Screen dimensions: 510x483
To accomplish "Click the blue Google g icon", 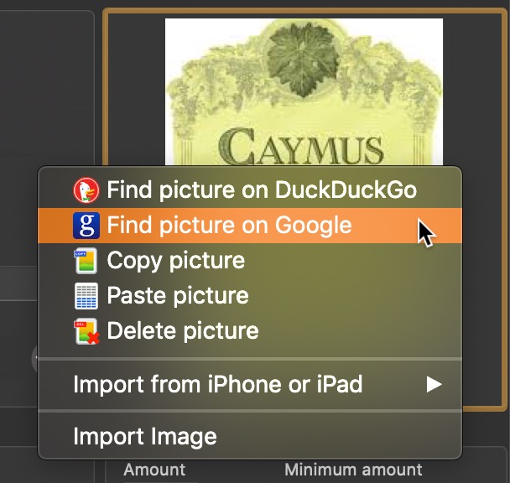I will pyautogui.click(x=86, y=226).
